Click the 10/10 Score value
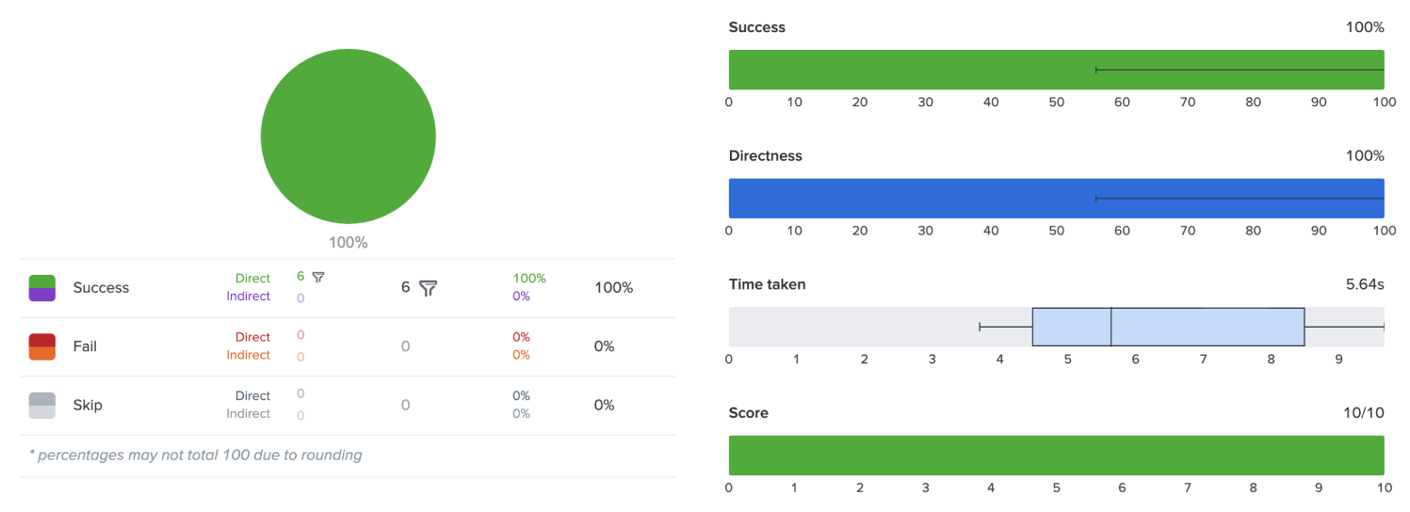Viewport: 1410px width, 512px height. click(1364, 413)
